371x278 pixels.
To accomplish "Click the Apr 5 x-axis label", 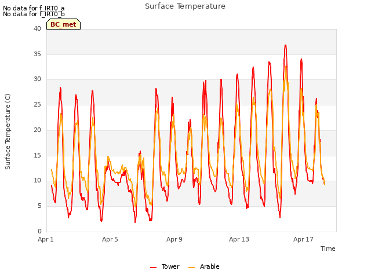I will pos(110,239).
